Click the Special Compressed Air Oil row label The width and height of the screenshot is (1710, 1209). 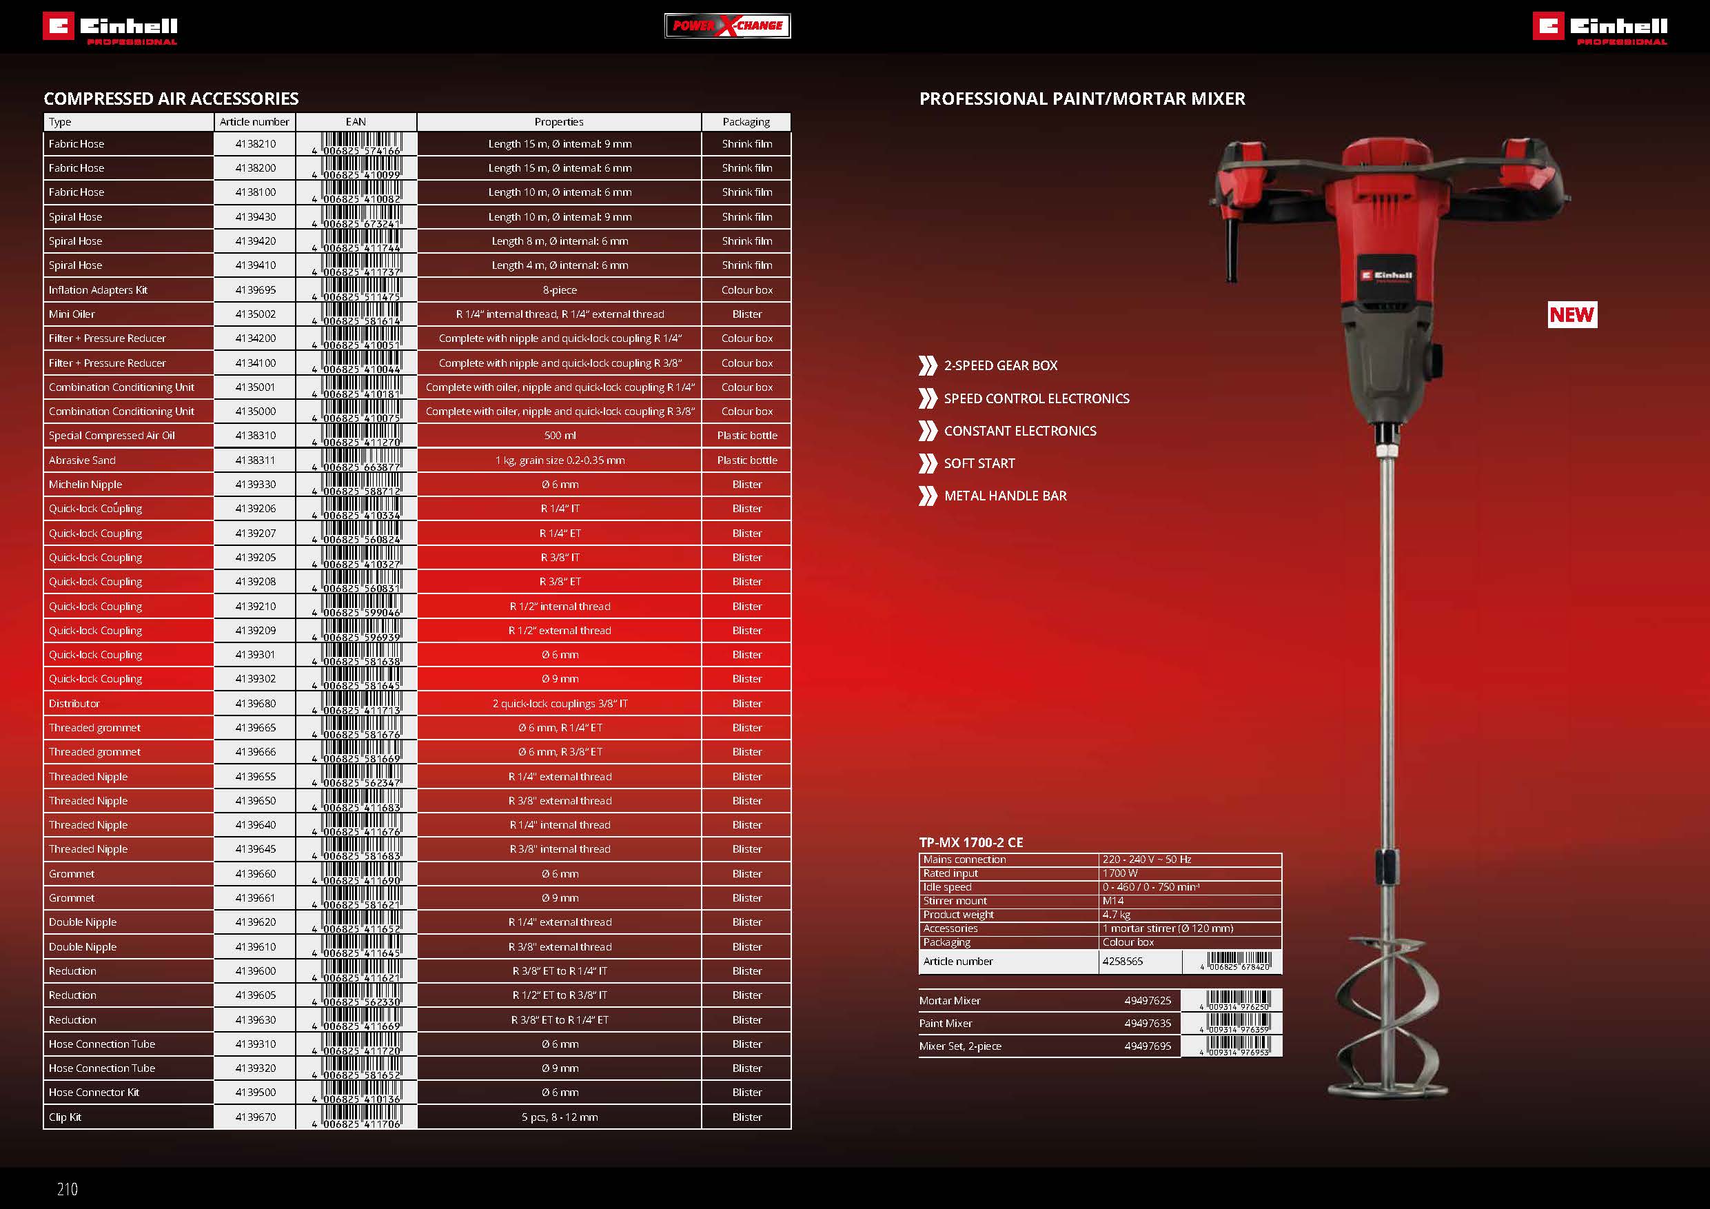112,436
